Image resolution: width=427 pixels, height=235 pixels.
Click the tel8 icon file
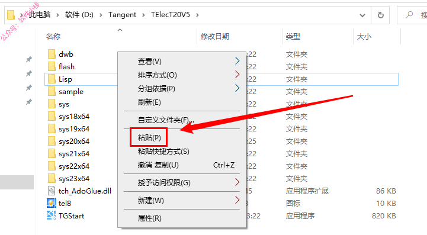pyautogui.click(x=51, y=204)
